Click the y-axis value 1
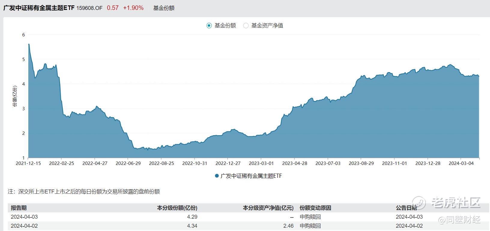The image size is (490, 231). click(x=24, y=158)
